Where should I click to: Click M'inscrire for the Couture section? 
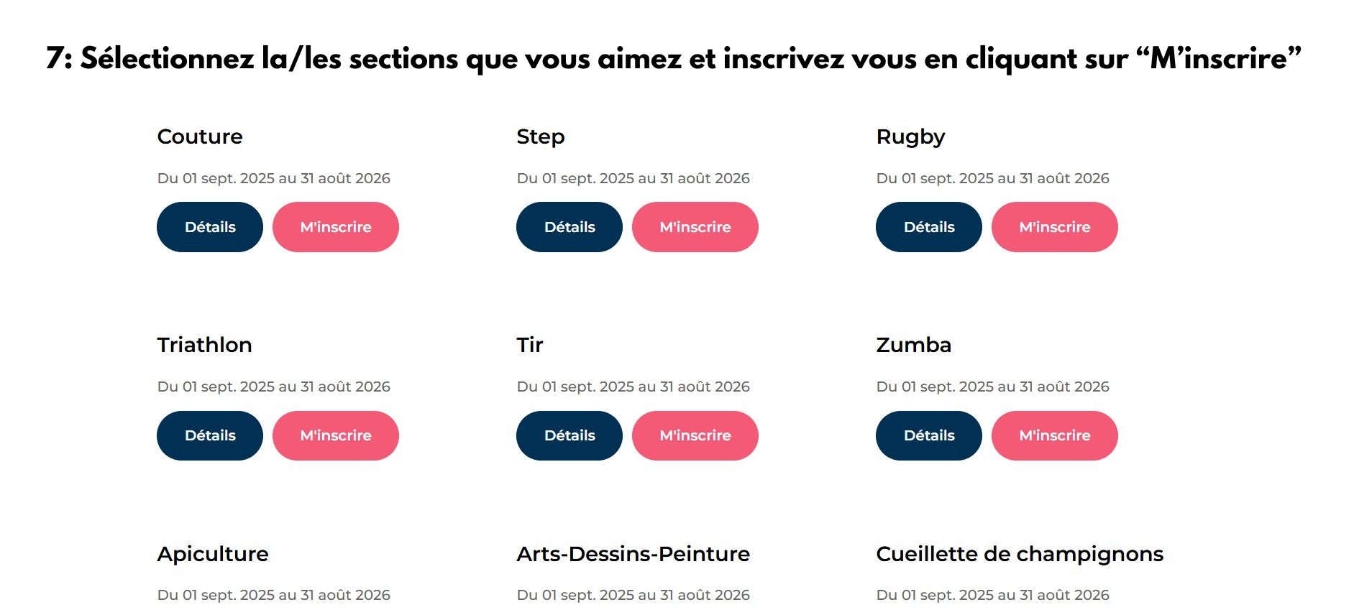tap(335, 227)
